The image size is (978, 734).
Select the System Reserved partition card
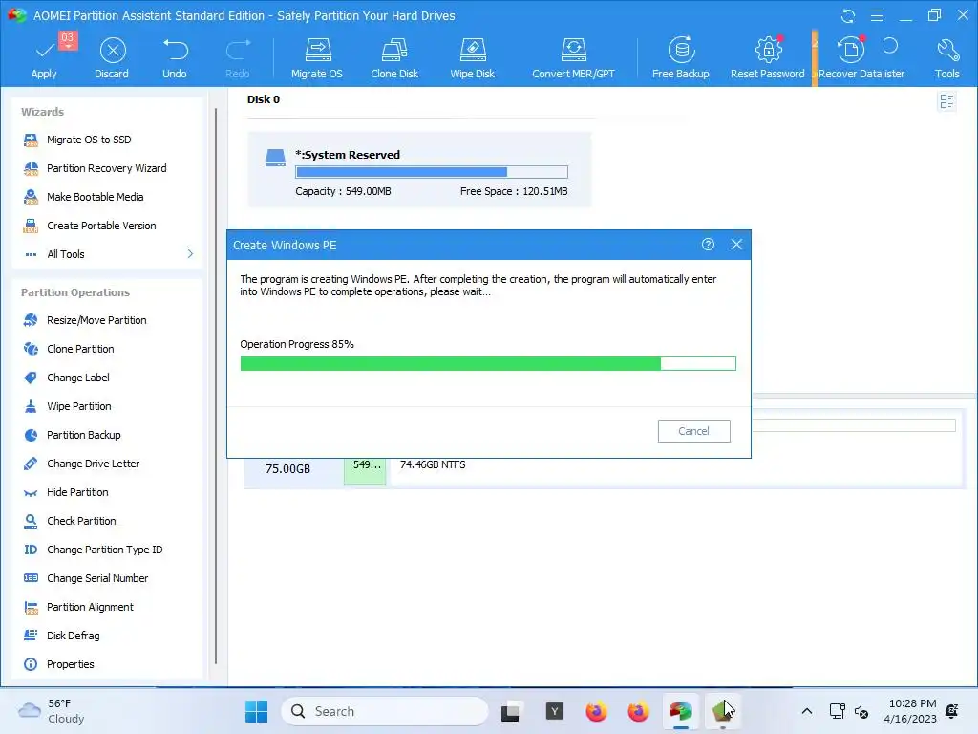point(419,169)
